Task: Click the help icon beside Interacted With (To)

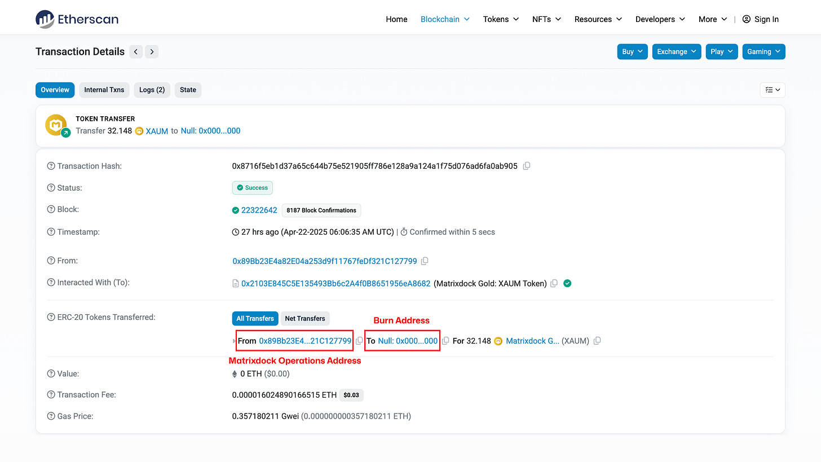Action: point(51,283)
